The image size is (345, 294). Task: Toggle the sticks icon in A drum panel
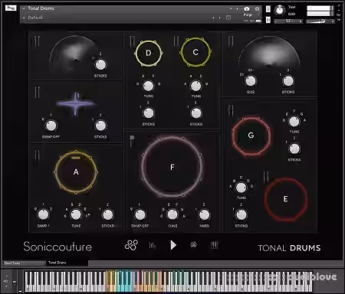click(x=38, y=155)
